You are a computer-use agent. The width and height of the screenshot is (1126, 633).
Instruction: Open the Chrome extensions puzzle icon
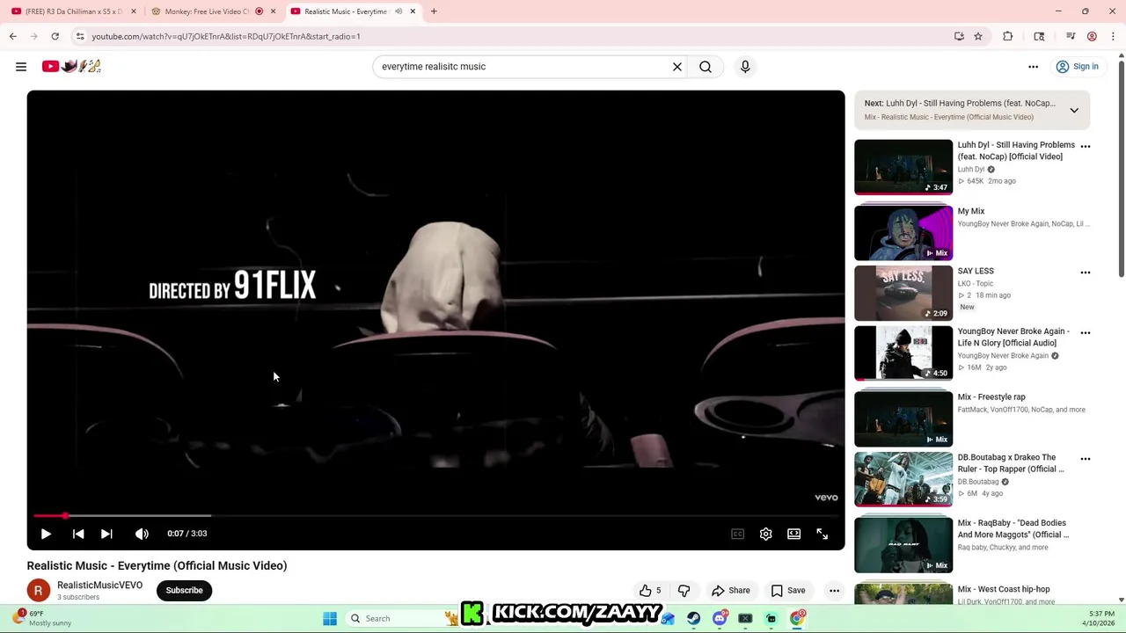(1008, 36)
